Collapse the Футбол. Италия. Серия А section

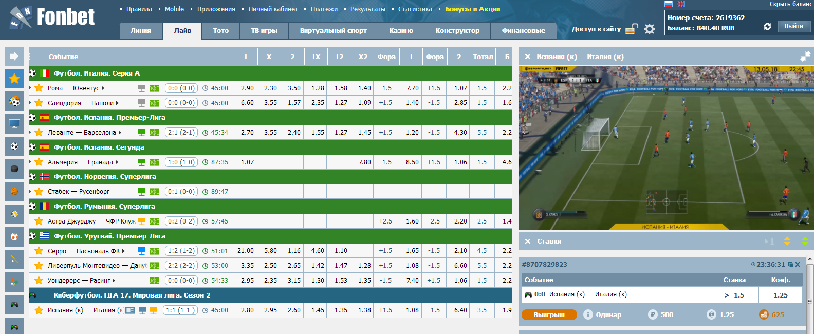(270, 73)
